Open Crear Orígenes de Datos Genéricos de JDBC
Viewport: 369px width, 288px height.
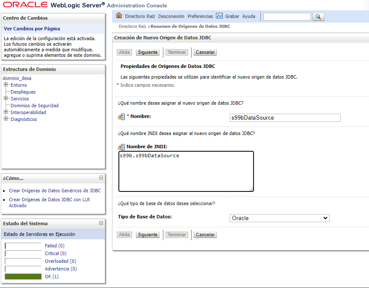tap(55, 191)
